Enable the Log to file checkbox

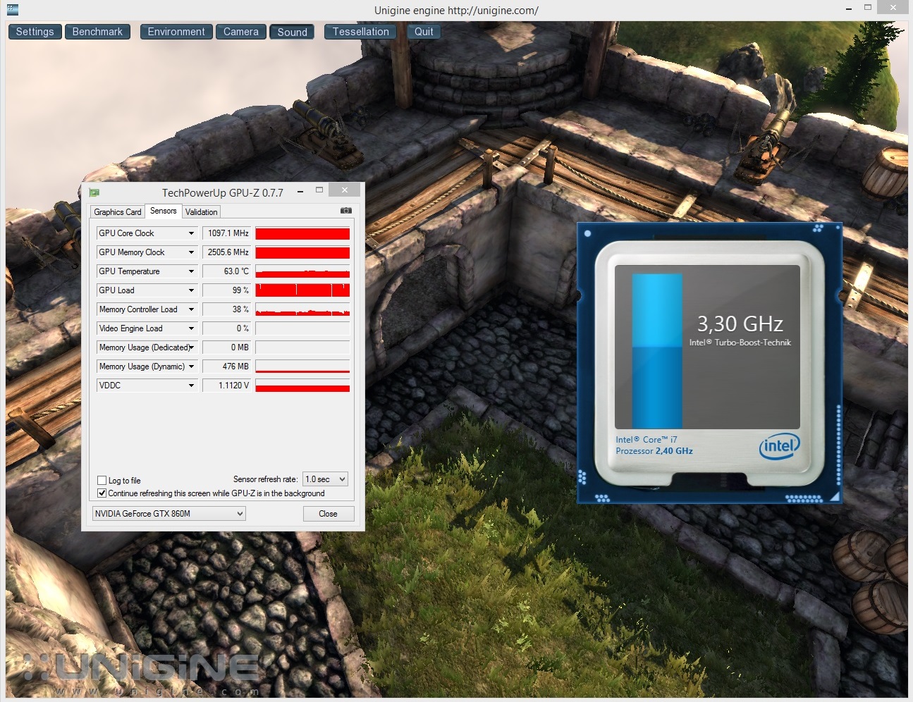pyautogui.click(x=102, y=481)
